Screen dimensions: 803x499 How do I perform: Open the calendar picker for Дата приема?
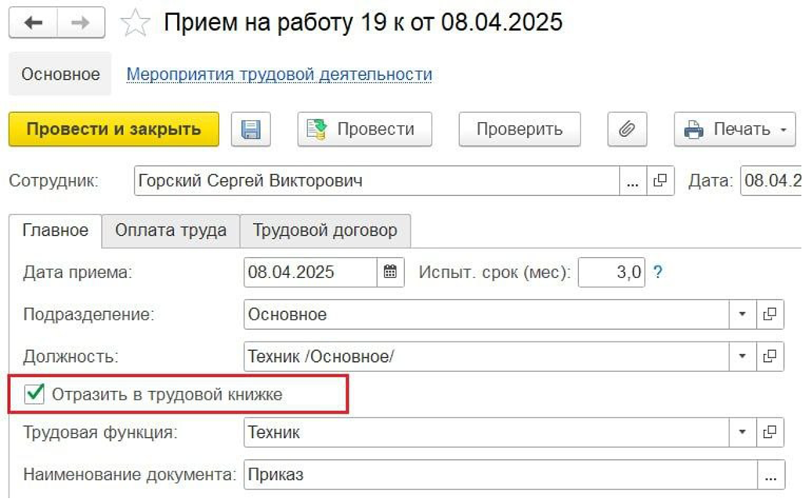[x=390, y=273]
